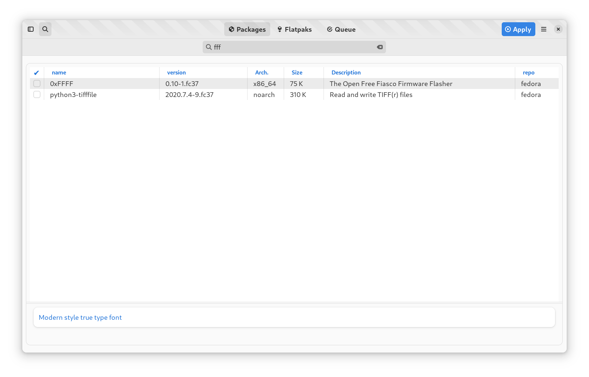Focus the search field containing fff
The width and height of the screenshot is (589, 377).
[294, 47]
